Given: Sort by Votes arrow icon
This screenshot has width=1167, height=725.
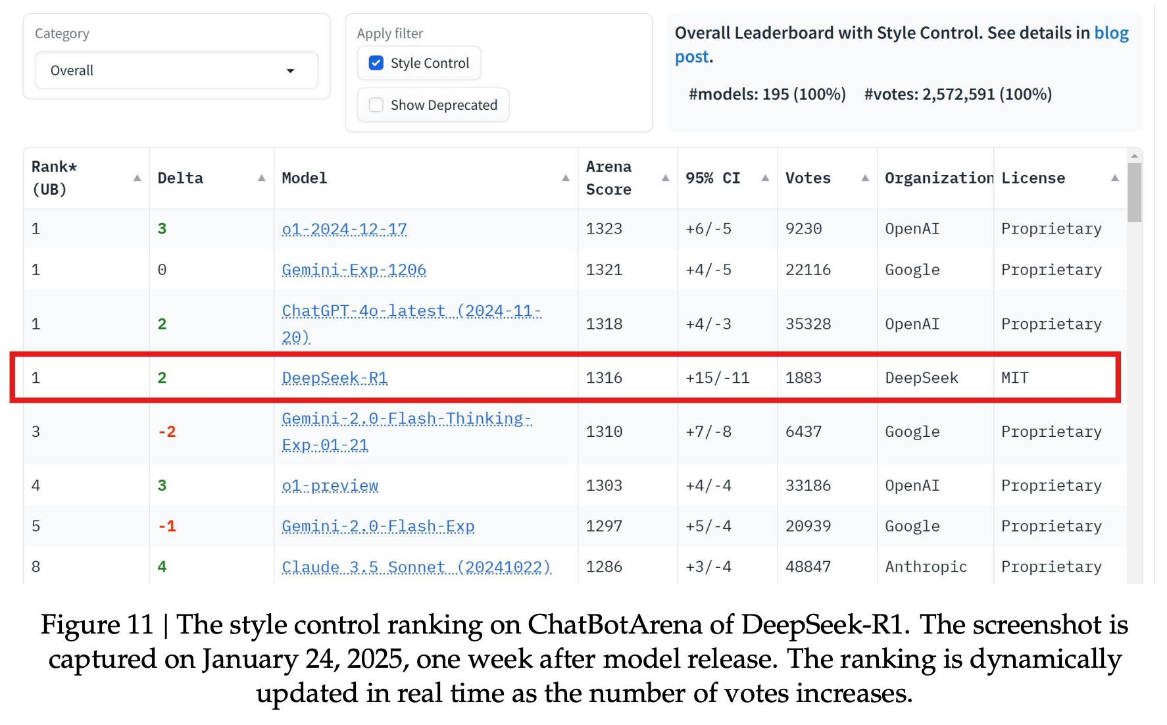Looking at the screenshot, I should tap(865, 178).
